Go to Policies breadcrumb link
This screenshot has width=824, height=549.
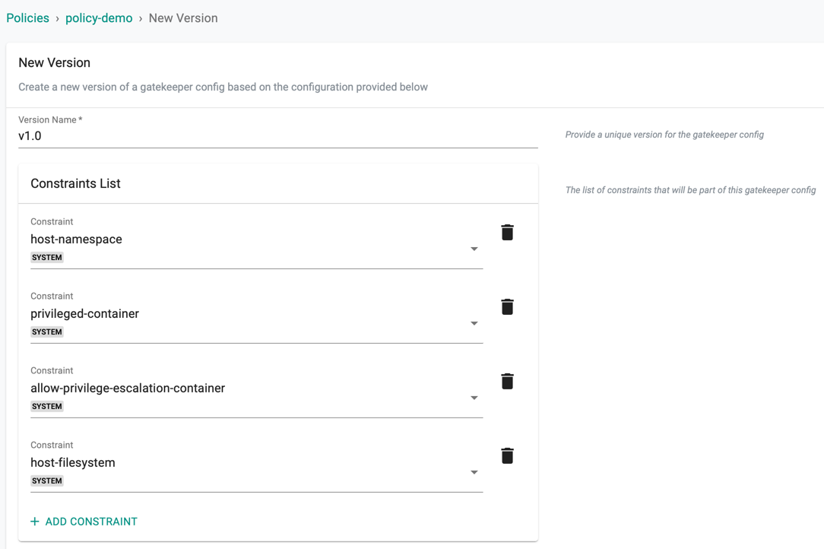pyautogui.click(x=27, y=18)
